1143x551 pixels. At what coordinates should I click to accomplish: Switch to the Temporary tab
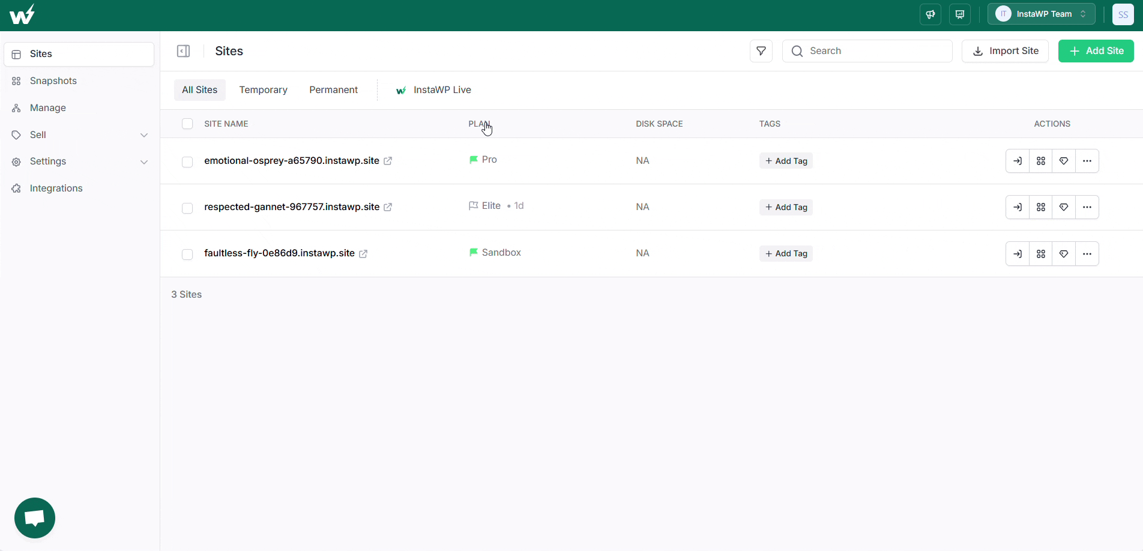pos(263,90)
